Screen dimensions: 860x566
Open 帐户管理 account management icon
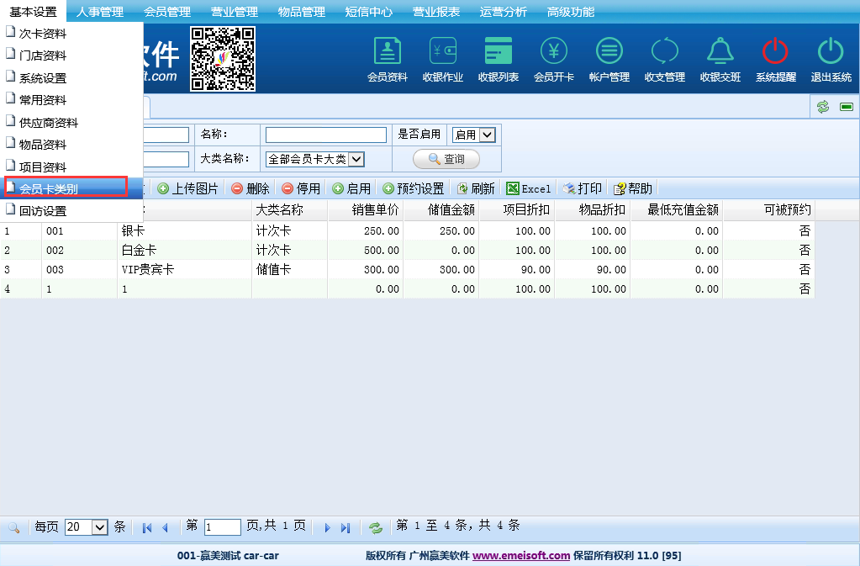coord(609,59)
